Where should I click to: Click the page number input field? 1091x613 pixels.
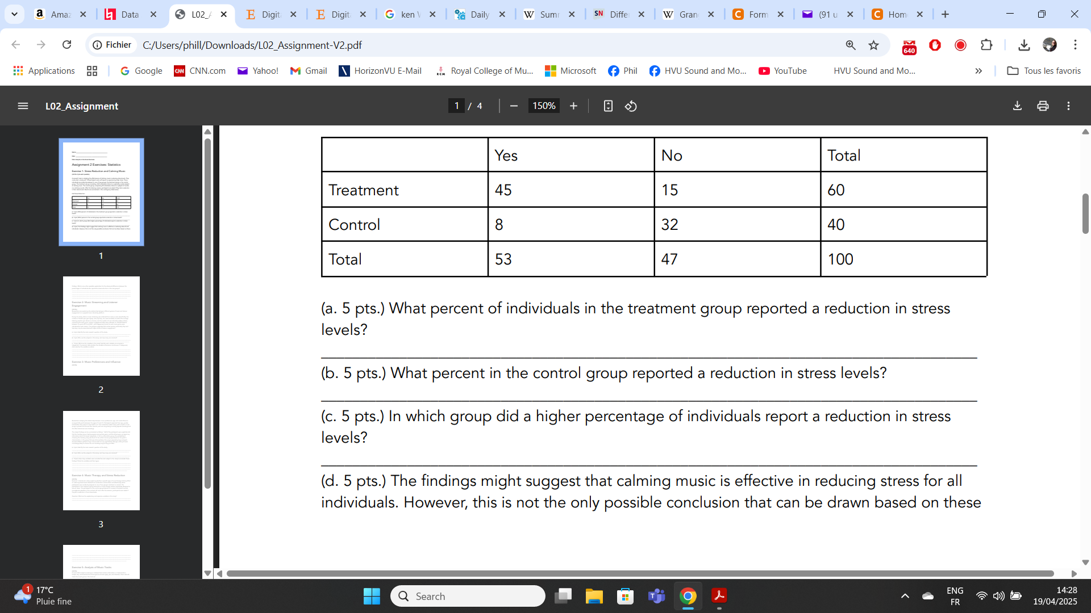tap(456, 106)
